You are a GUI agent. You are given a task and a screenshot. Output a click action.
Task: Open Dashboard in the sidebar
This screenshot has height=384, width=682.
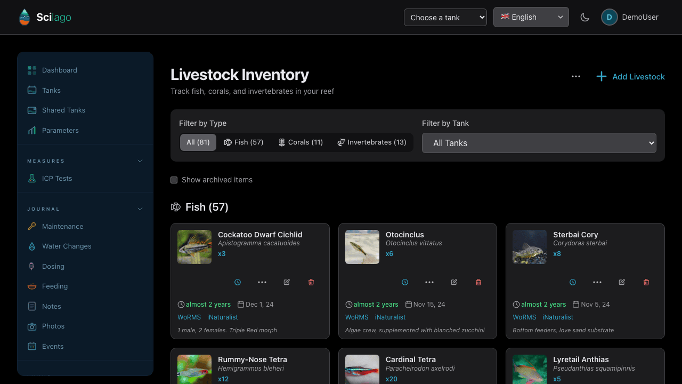tap(85, 70)
